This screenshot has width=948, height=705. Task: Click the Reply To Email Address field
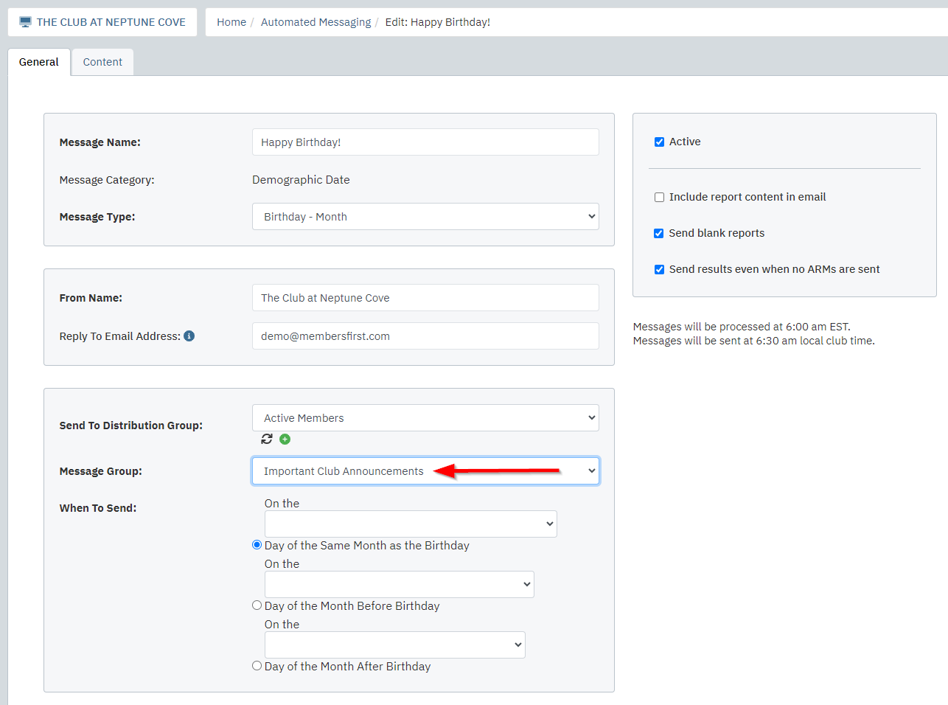point(425,336)
